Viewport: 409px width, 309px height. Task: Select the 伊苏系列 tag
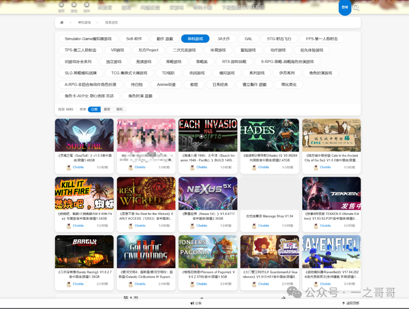[287, 73]
